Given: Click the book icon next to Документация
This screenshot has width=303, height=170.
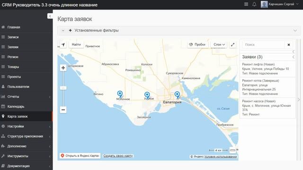Looking at the screenshot, I should click(3, 166).
